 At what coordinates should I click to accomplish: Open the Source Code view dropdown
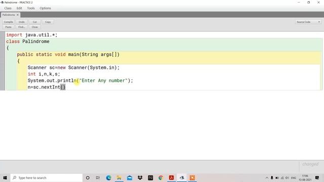pyautogui.click(x=308, y=22)
